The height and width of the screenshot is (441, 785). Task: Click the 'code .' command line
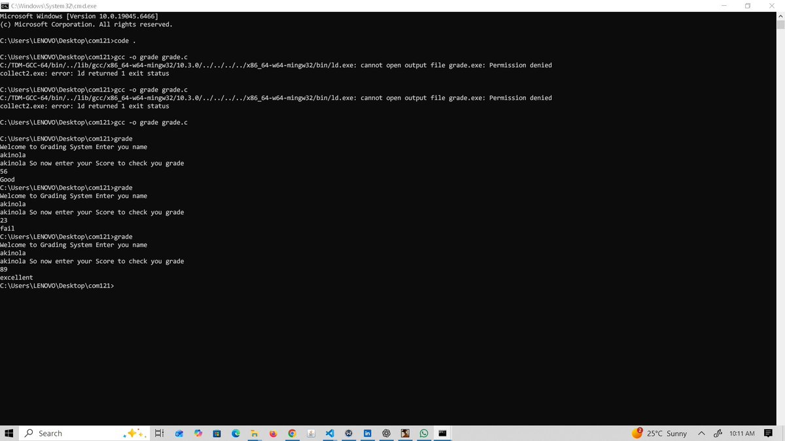point(68,41)
